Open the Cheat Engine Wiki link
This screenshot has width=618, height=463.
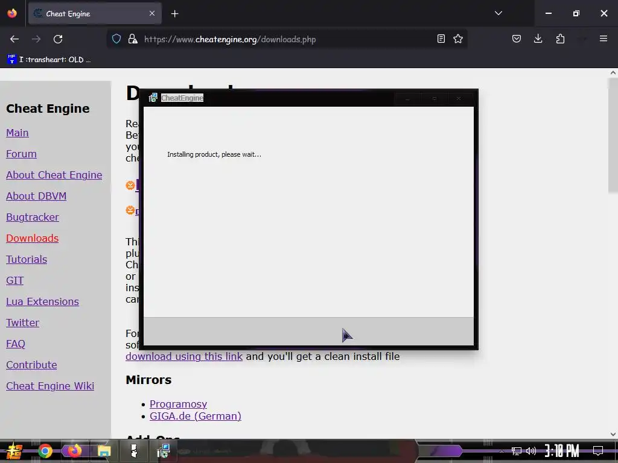pos(50,386)
